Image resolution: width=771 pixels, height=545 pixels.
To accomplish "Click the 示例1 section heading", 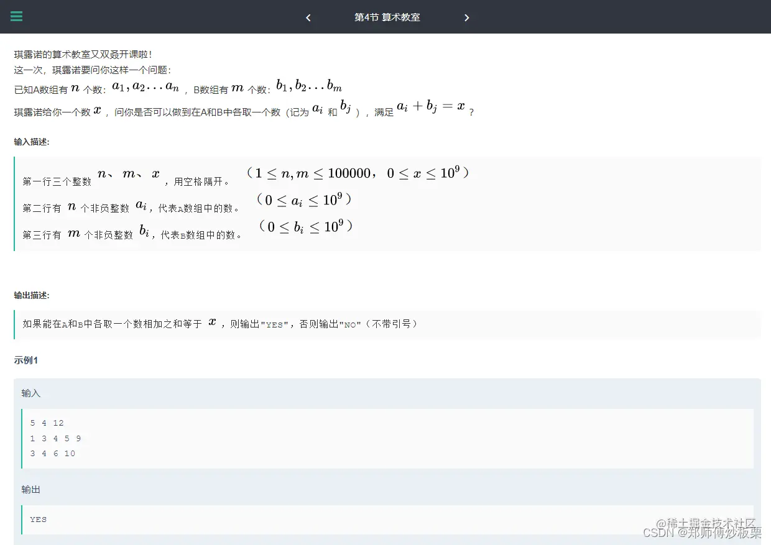I will pyautogui.click(x=25, y=360).
